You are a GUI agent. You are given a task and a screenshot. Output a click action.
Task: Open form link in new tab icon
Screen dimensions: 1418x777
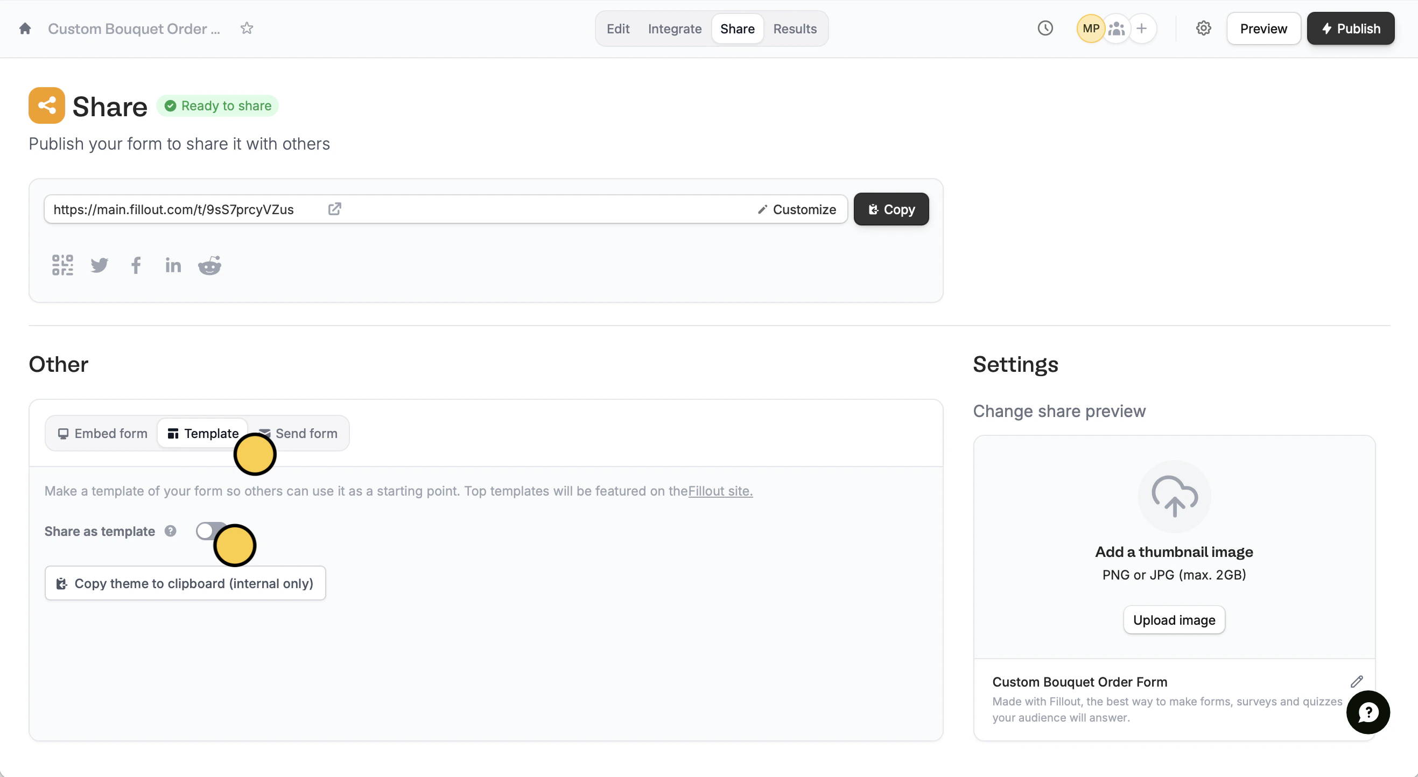(x=335, y=209)
